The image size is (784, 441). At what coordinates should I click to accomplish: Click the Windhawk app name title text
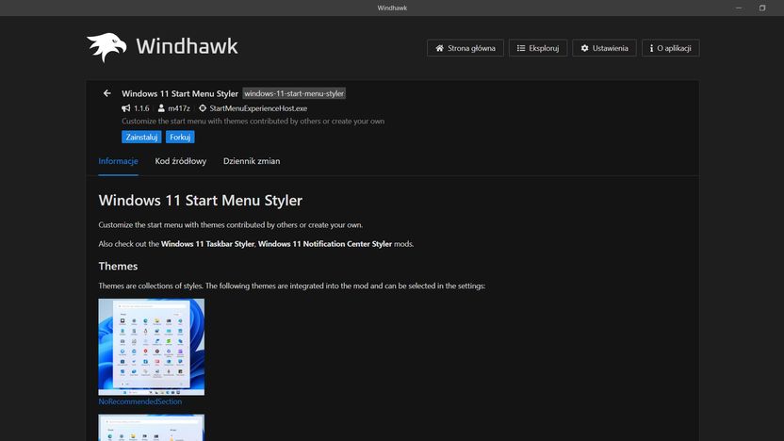tap(187, 46)
